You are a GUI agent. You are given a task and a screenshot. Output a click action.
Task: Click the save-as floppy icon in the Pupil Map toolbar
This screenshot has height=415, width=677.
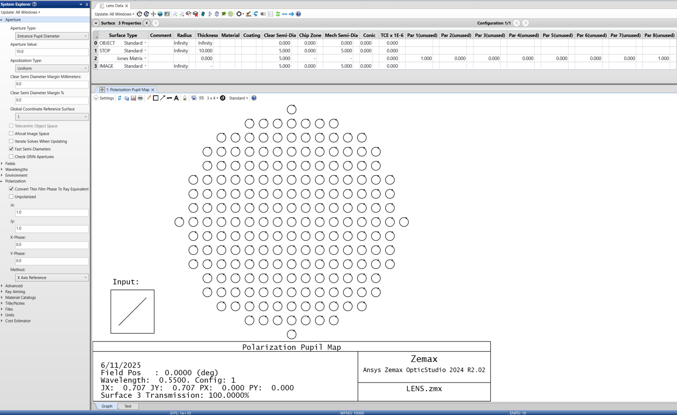(133, 98)
